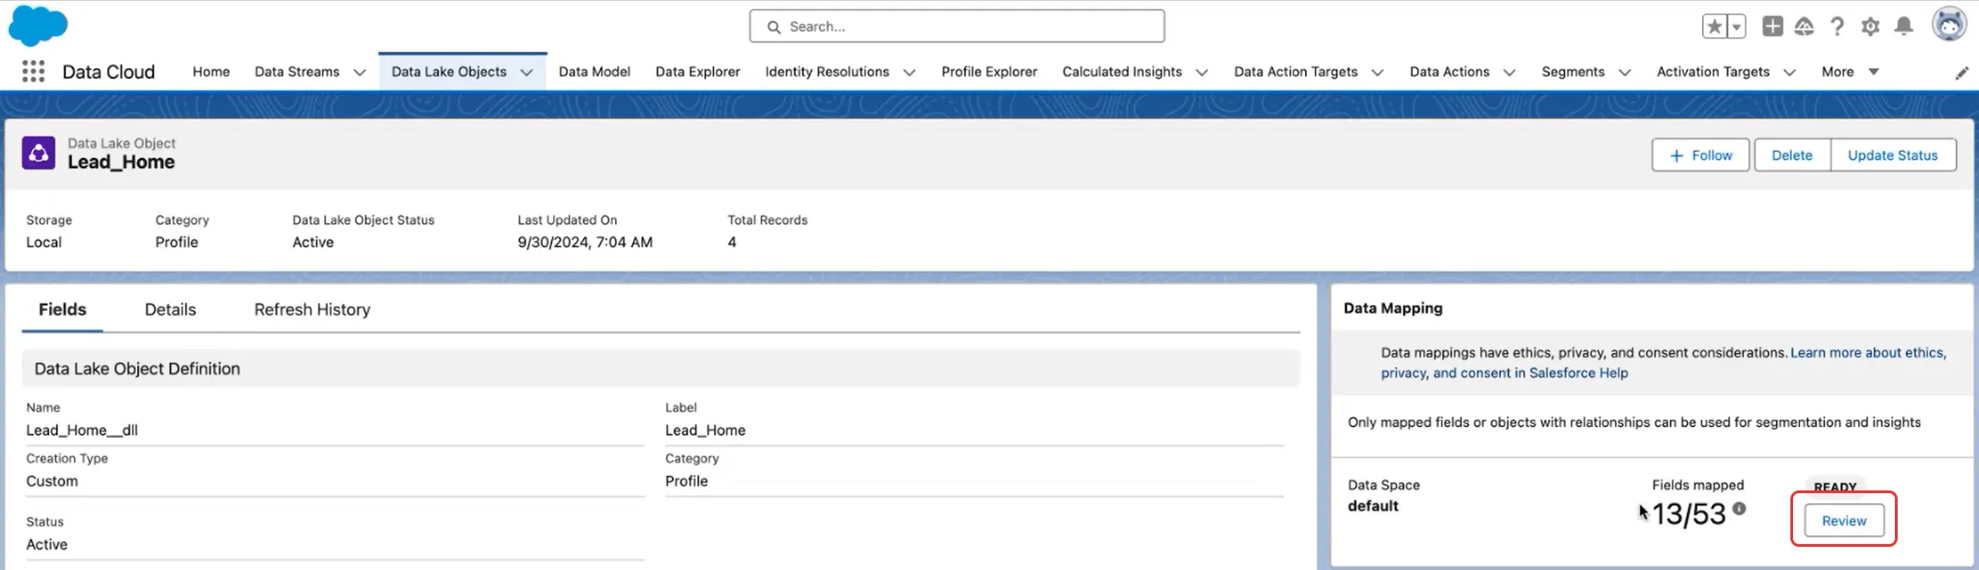This screenshot has width=1979, height=570.
Task: Open the Data Streams tab
Action: click(297, 71)
